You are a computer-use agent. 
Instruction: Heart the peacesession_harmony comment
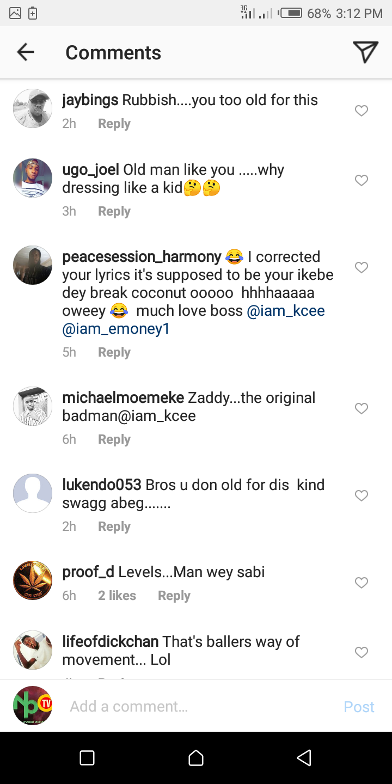coord(362,267)
